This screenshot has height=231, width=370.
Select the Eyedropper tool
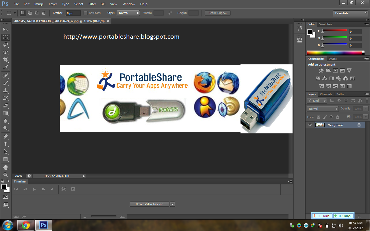[x=5, y=68]
